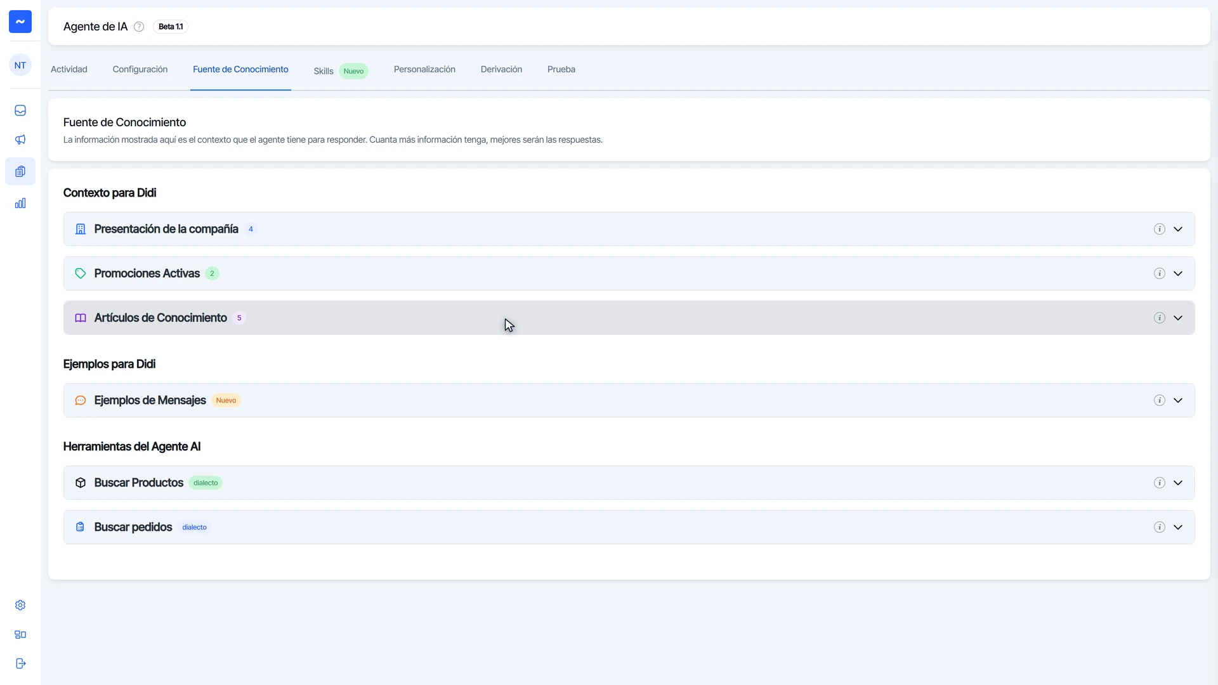Expand Artículos de Conocimiento chevron
Screen dimensions: 1218x685
coord(1178,318)
